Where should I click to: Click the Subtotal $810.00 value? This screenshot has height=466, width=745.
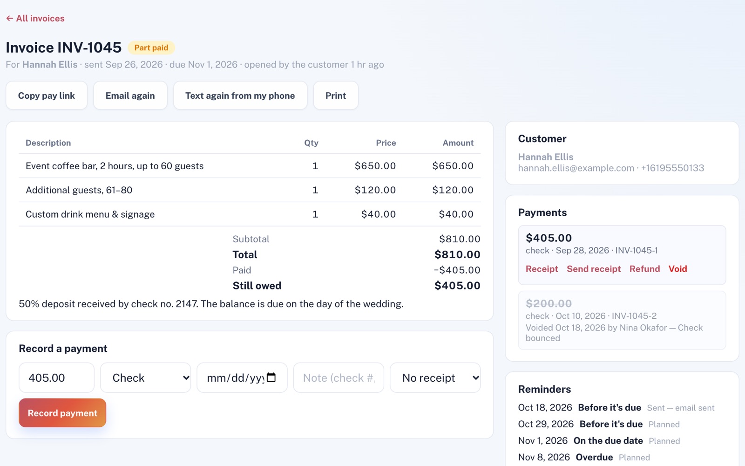click(460, 239)
